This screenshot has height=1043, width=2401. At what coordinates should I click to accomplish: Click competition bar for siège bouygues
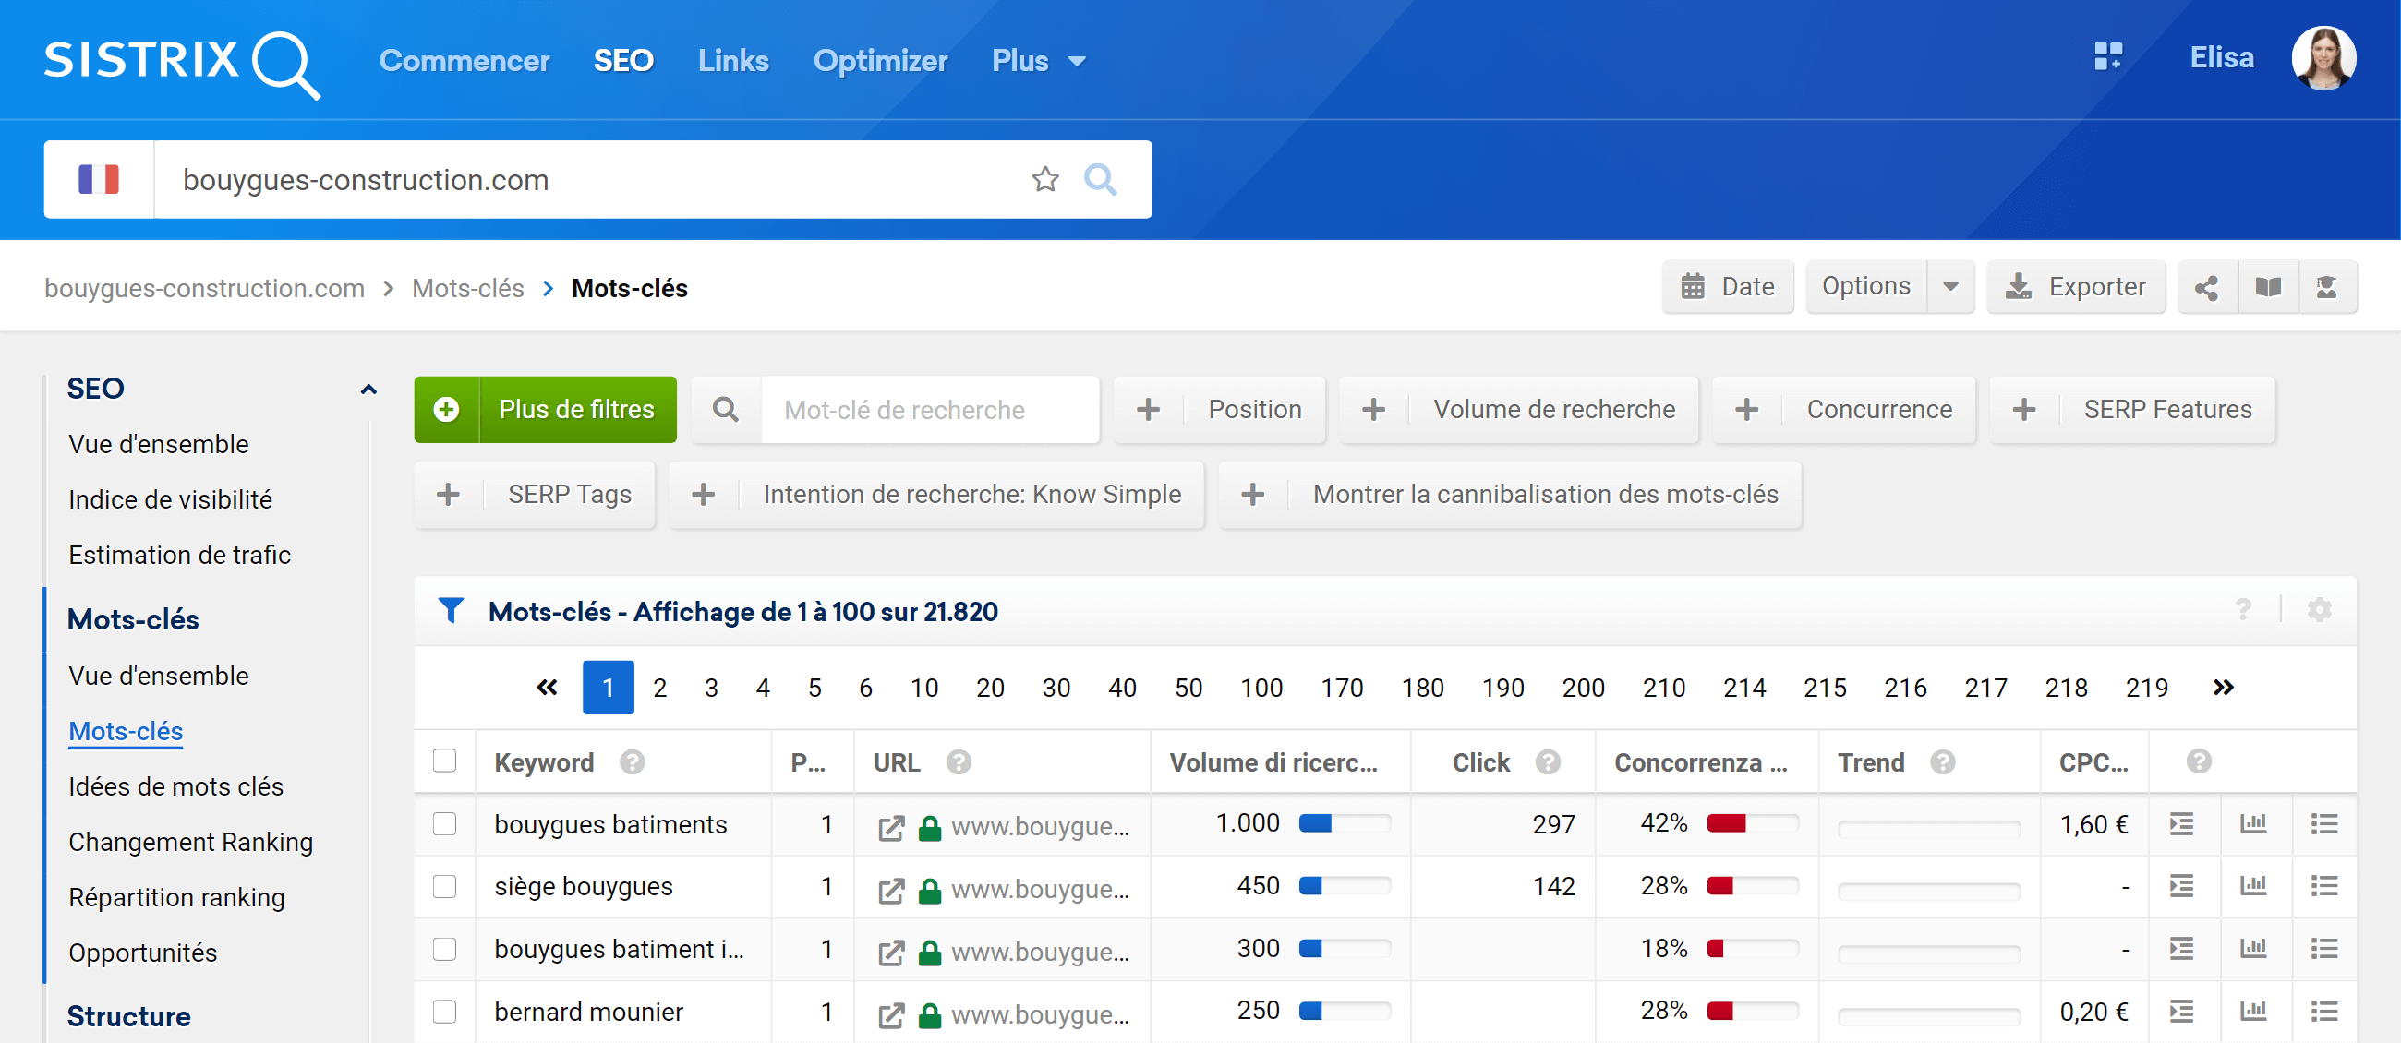click(x=1753, y=885)
